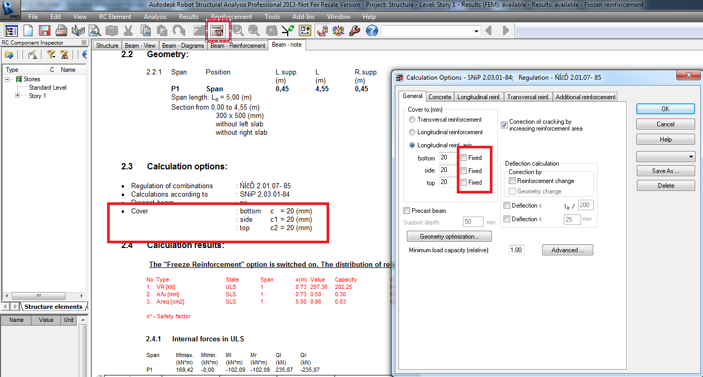Viewport: 703px width, 377px height.
Task: Click the Help button in dialog
Action: tap(666, 139)
